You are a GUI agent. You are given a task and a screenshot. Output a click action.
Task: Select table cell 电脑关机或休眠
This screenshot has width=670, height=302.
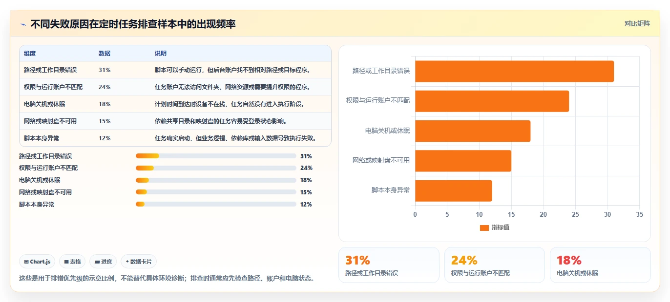(x=44, y=104)
